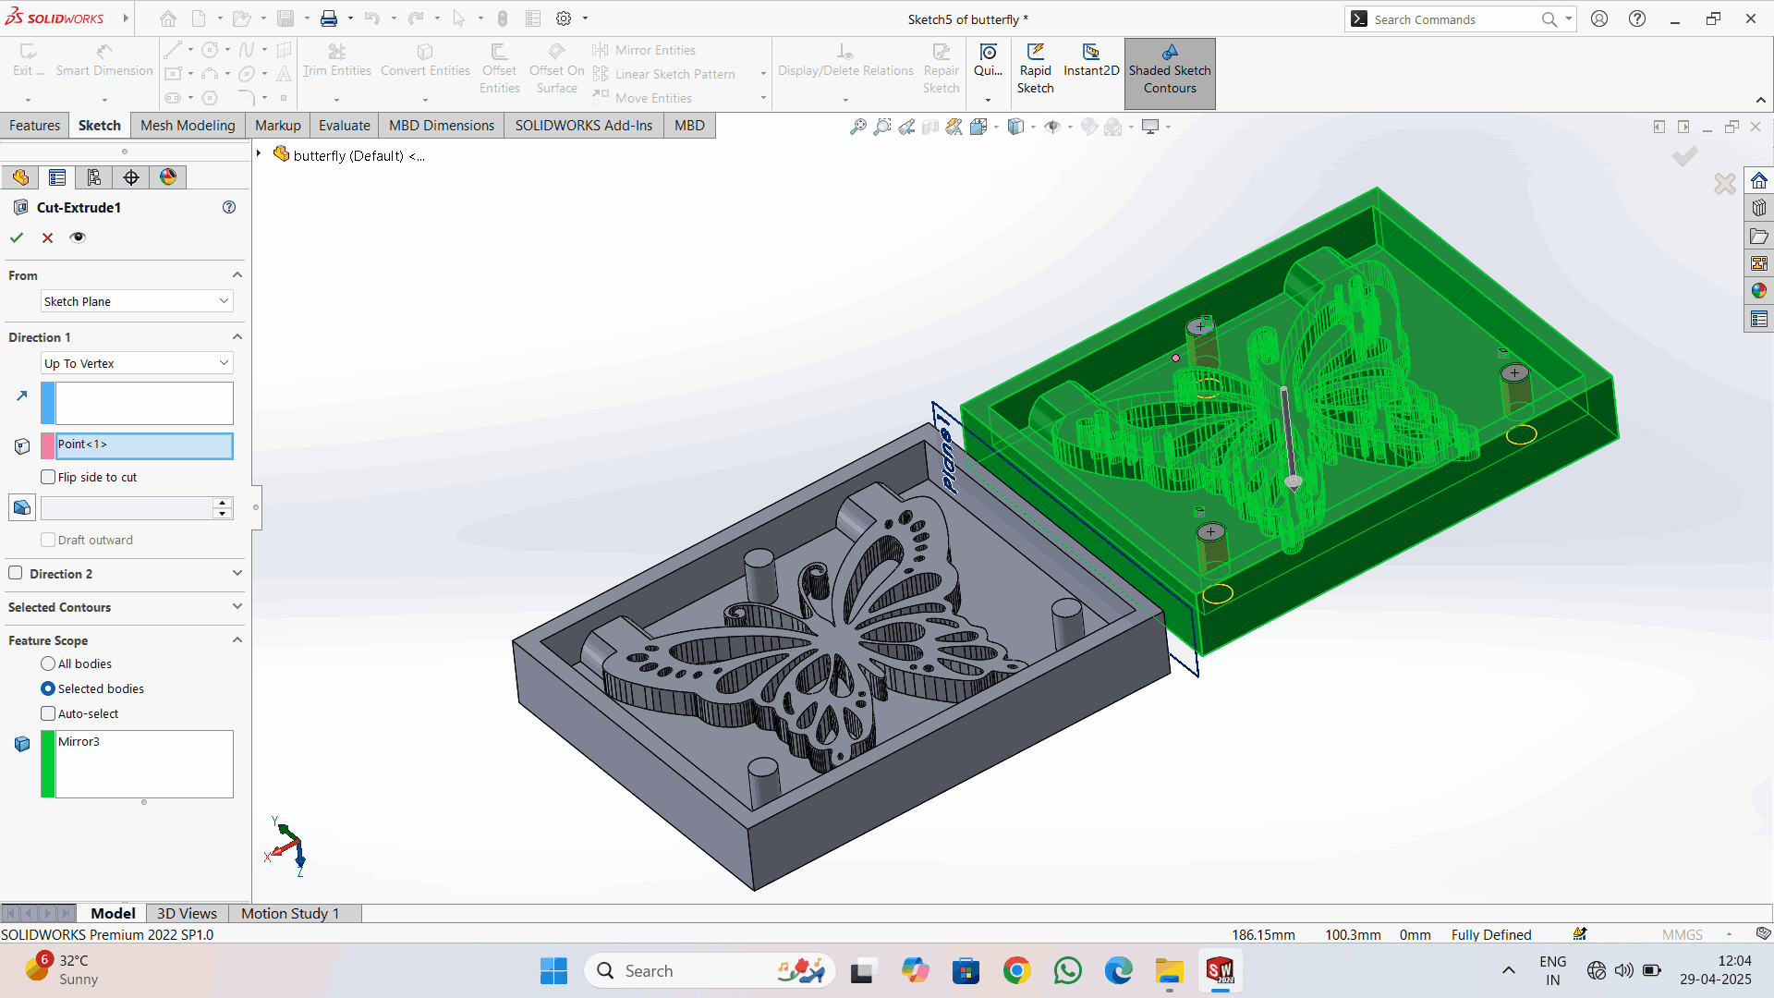The image size is (1774, 998).
Task: Open the 3D Views tab
Action: tap(187, 913)
